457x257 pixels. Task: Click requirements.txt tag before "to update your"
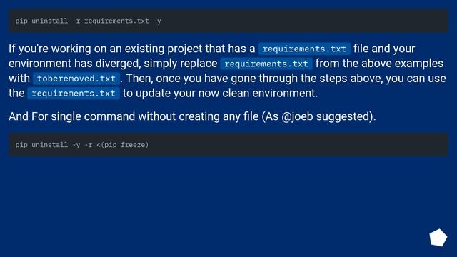click(74, 94)
